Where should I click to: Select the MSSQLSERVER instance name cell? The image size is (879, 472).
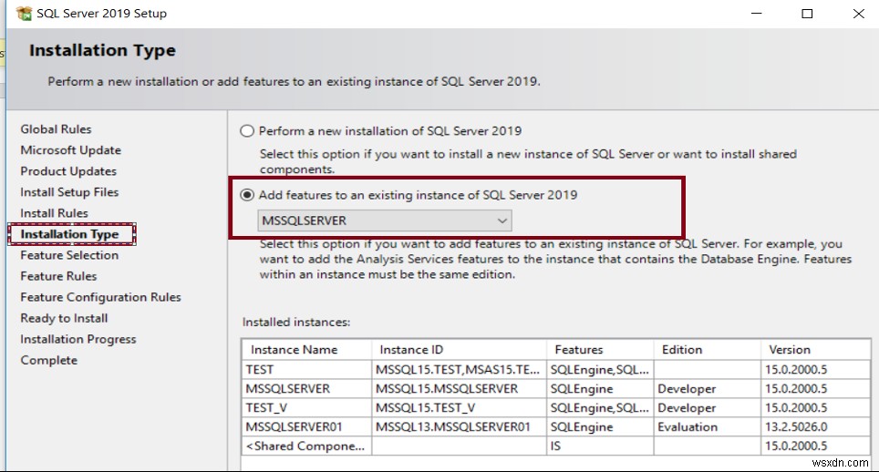(306, 388)
